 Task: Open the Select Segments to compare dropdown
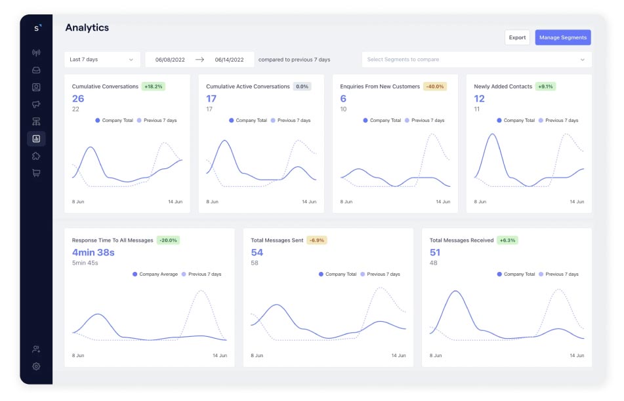click(476, 60)
